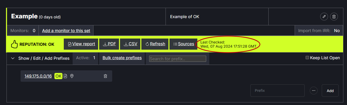Refresh the reputation check
This screenshot has width=347, height=105.
click(155, 44)
